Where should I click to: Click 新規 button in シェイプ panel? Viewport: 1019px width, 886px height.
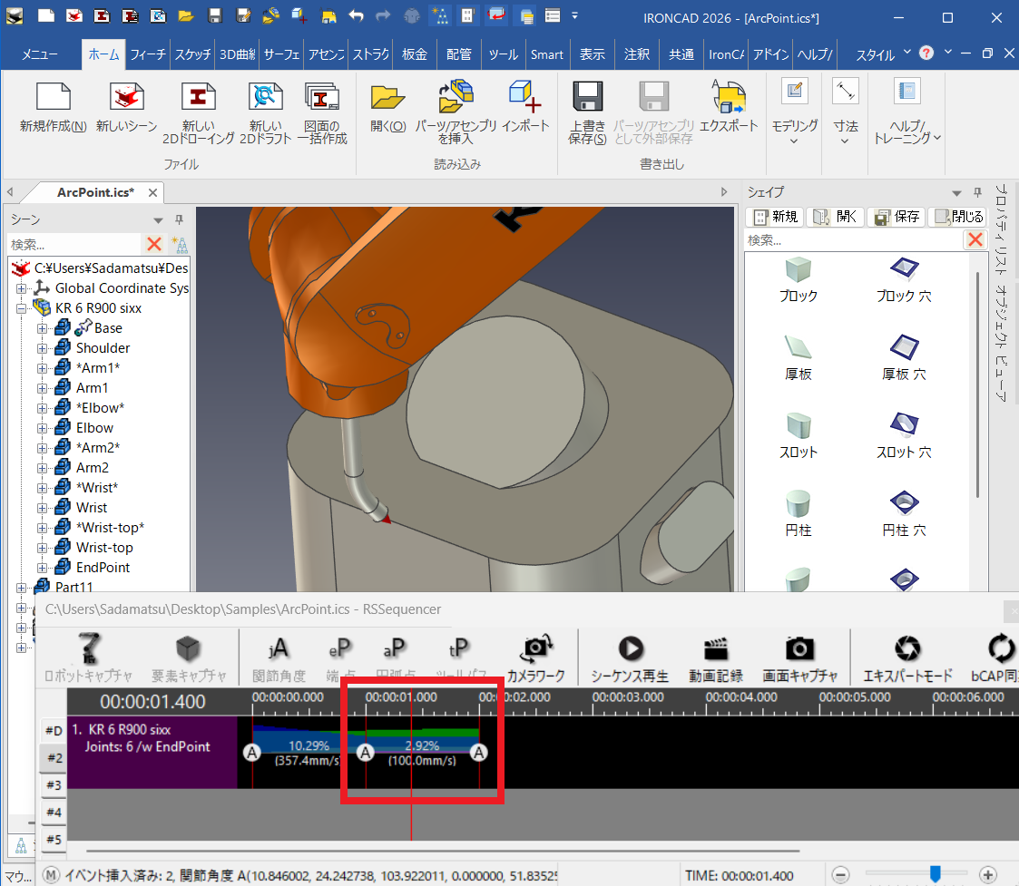coord(775,217)
